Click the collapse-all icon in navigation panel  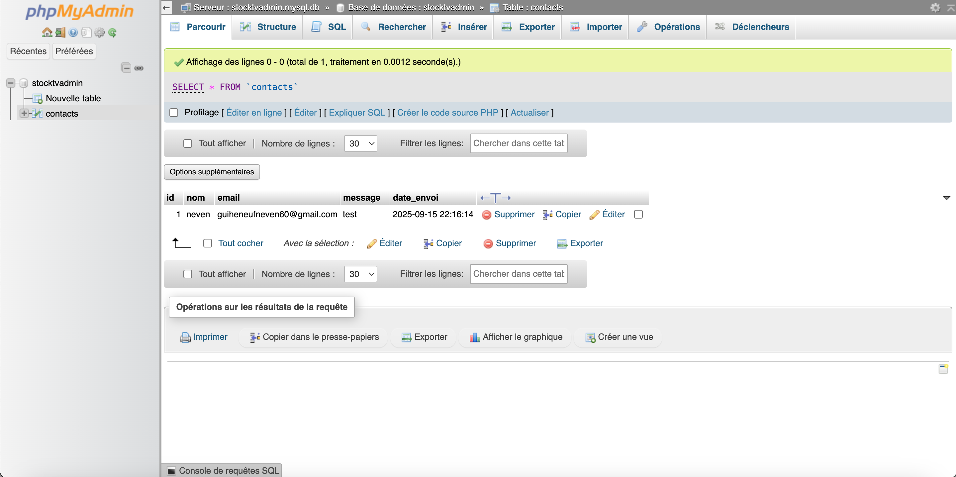point(126,68)
